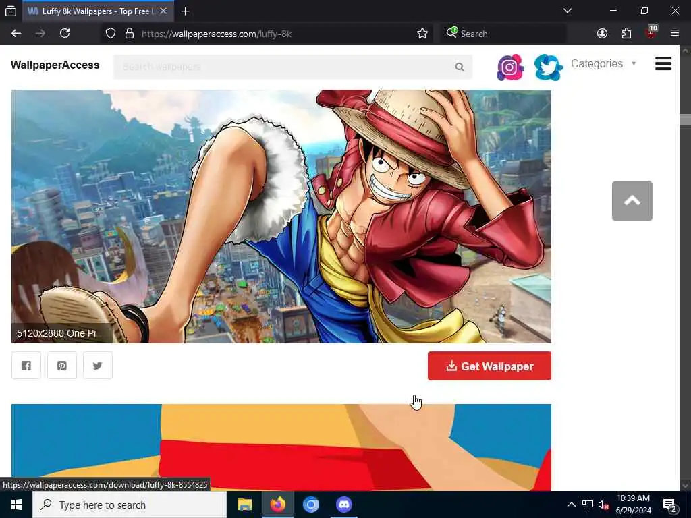
Task: Open the 5120x2880 One Piece Luffy wallpaper
Action: point(281,217)
